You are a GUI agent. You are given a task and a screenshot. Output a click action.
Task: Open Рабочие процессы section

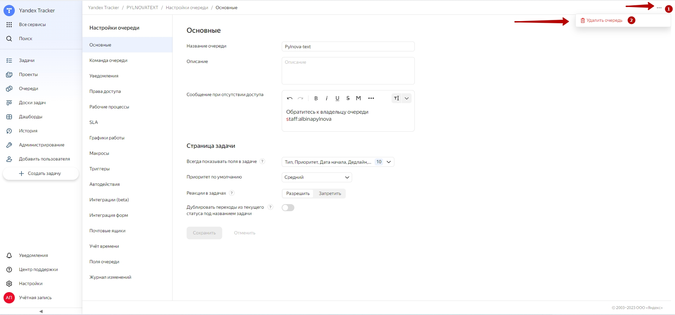[x=127, y=107]
